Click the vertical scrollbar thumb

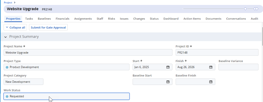[x=262, y=36]
